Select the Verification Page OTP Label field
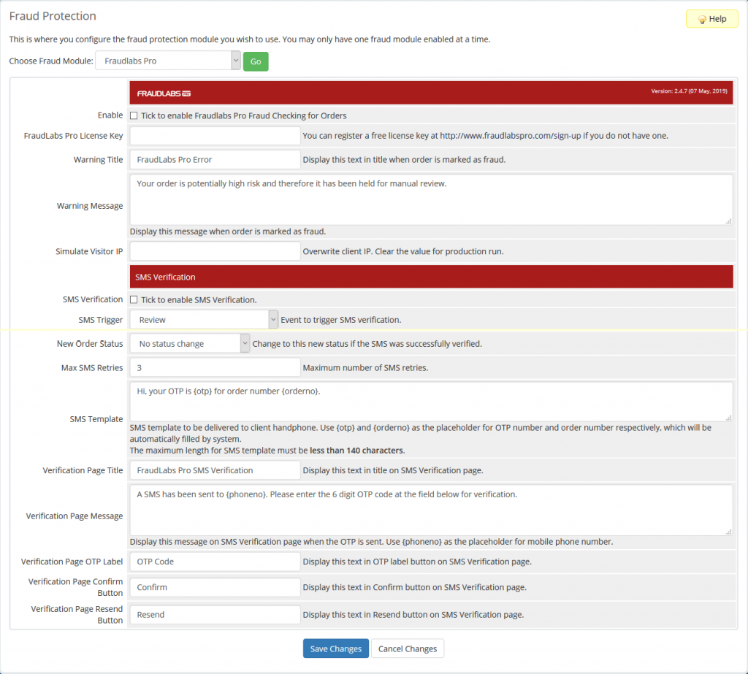748x674 pixels. pos(214,562)
